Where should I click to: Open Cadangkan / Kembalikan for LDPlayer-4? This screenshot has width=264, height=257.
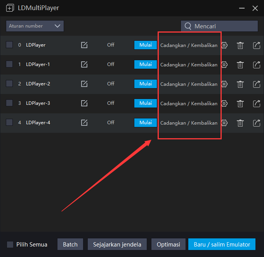click(189, 123)
